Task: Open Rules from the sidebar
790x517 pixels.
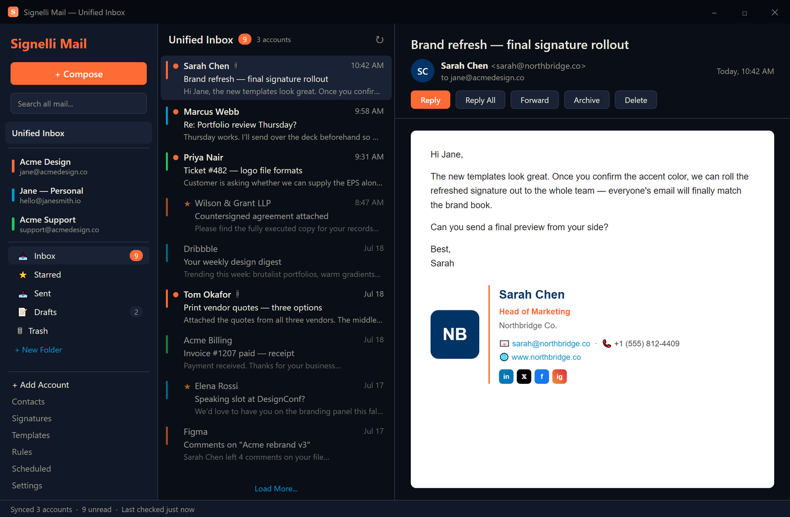Action: click(22, 452)
